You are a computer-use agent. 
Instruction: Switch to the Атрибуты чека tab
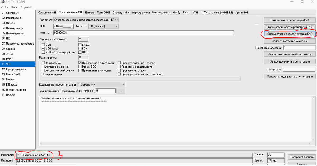141,12
